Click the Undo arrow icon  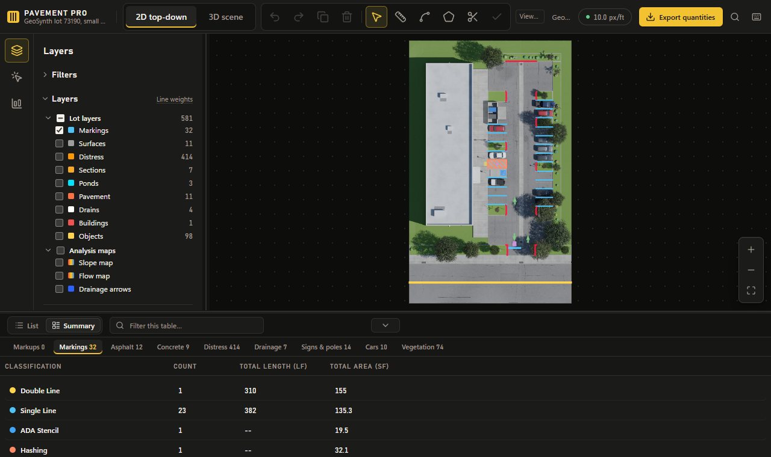275,17
